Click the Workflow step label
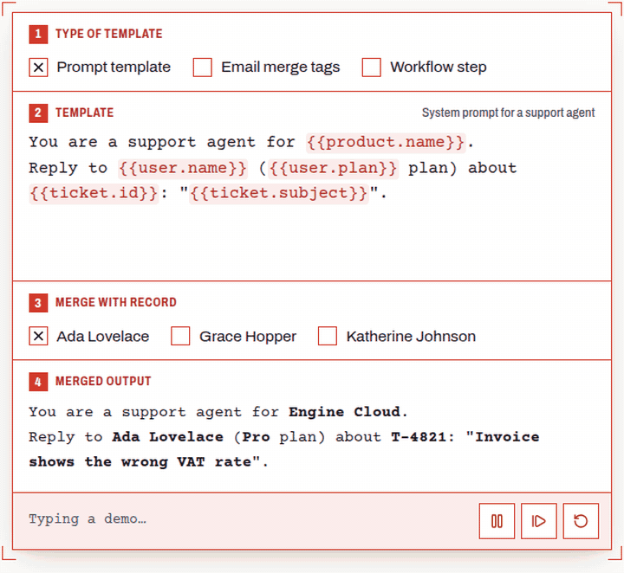The image size is (624, 573). point(439,68)
